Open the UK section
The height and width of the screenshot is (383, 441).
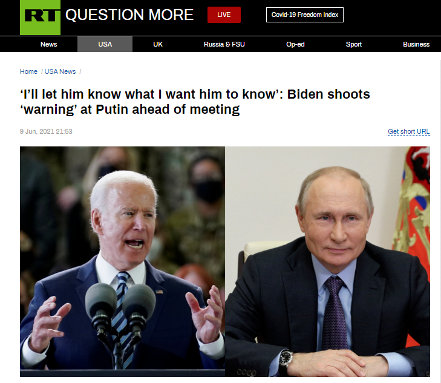tap(158, 44)
